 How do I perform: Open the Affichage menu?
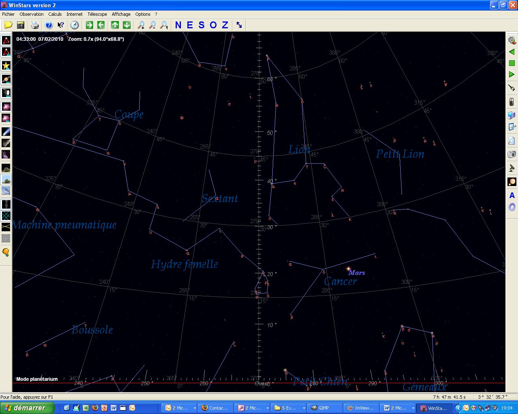tap(121, 14)
